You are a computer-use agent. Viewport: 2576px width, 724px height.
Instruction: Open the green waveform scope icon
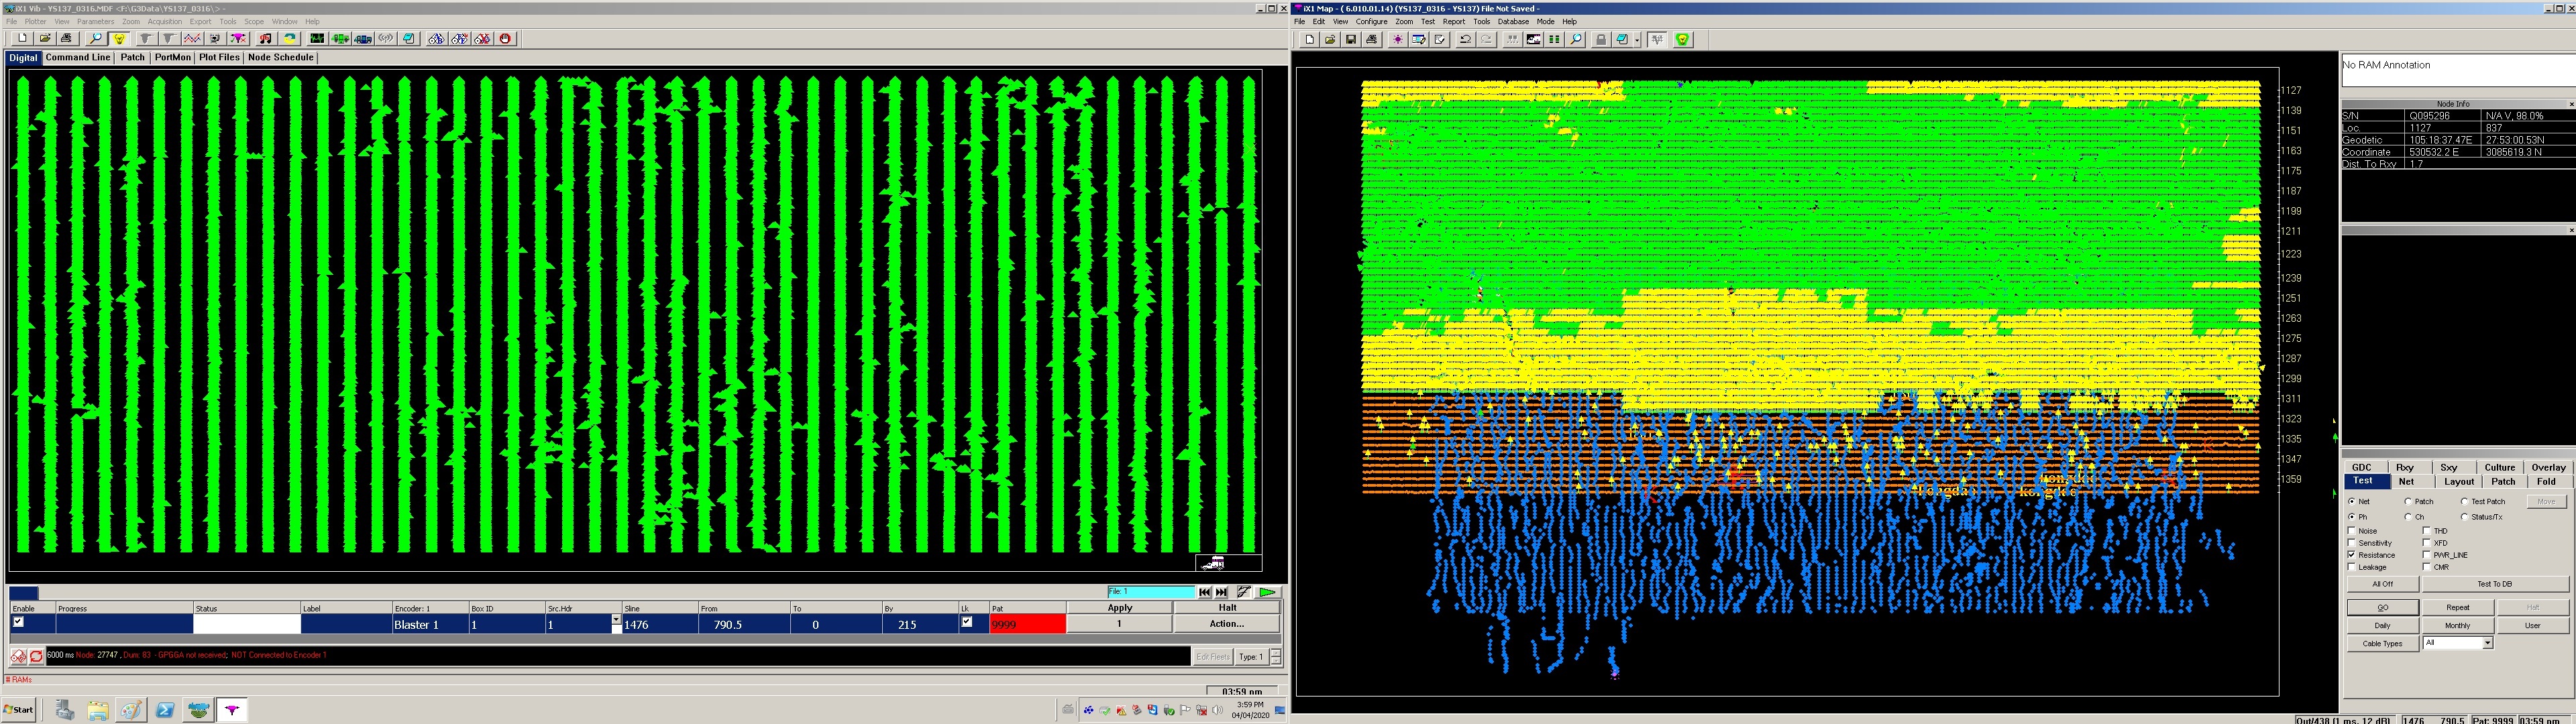pos(317,39)
